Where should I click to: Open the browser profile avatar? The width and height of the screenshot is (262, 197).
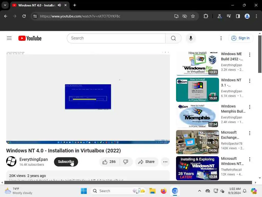[x=247, y=16]
